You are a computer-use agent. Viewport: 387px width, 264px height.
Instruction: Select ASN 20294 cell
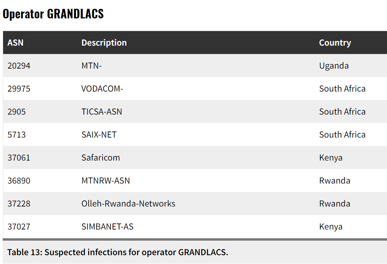pos(19,66)
